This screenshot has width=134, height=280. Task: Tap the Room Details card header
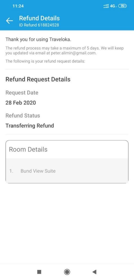coord(67,150)
